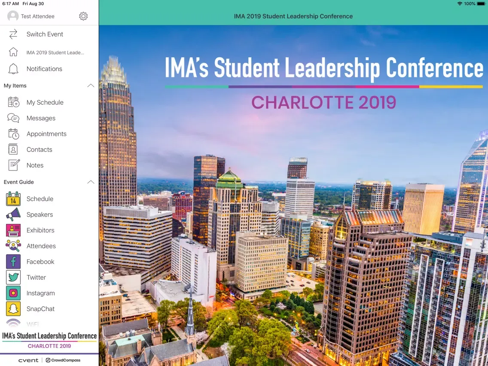Tap the Test Attendee profile avatar
The image size is (488, 366).
coord(13,16)
